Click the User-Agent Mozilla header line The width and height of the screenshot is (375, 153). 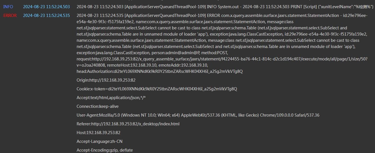tap(198, 115)
